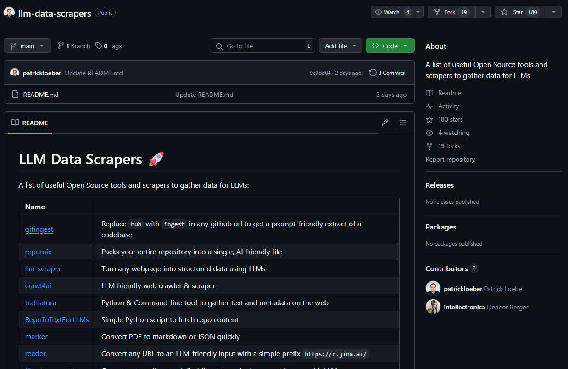568x369 pixels.
Task: Open the crawl4ai link
Action: (38, 285)
